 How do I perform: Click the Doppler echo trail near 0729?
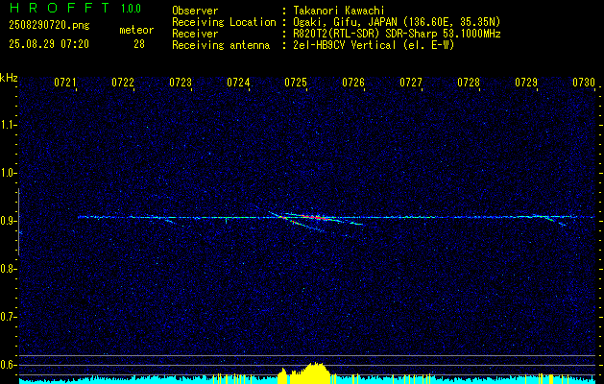pos(550,220)
